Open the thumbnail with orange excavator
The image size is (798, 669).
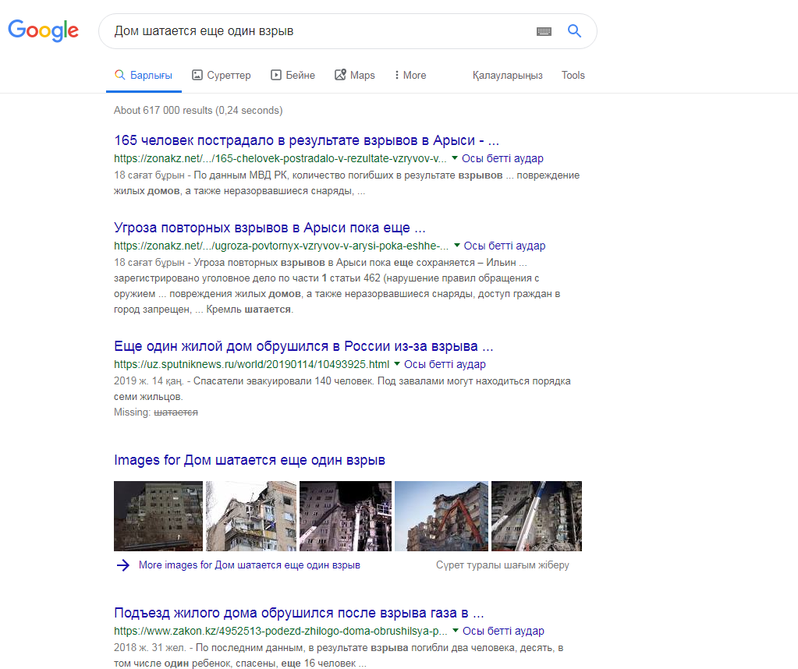pos(442,516)
